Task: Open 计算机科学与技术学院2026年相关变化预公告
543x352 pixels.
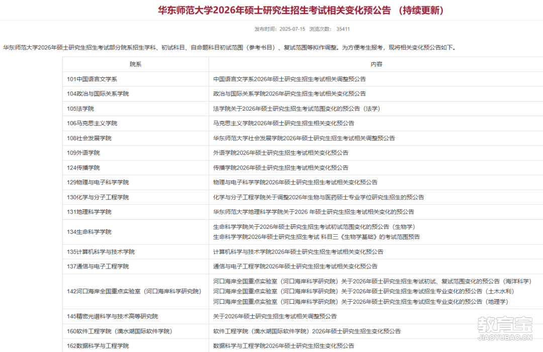Action: 298,251
